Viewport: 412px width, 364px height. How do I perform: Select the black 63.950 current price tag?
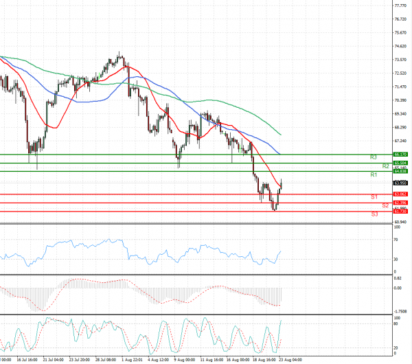pos(400,183)
